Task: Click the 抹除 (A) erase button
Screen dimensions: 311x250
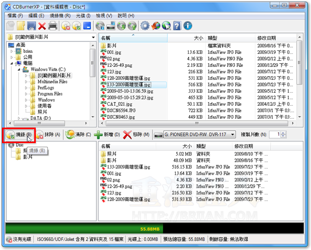Action: pyautogui.click(x=48, y=135)
